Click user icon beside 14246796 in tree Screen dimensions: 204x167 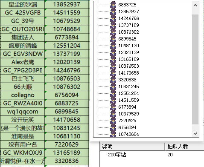click(113, 18)
